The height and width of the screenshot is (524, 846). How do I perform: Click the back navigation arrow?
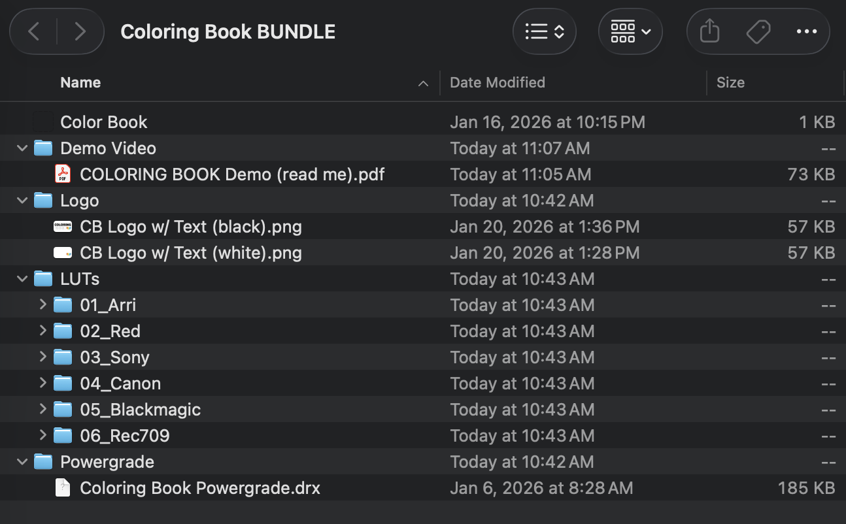[x=33, y=31]
